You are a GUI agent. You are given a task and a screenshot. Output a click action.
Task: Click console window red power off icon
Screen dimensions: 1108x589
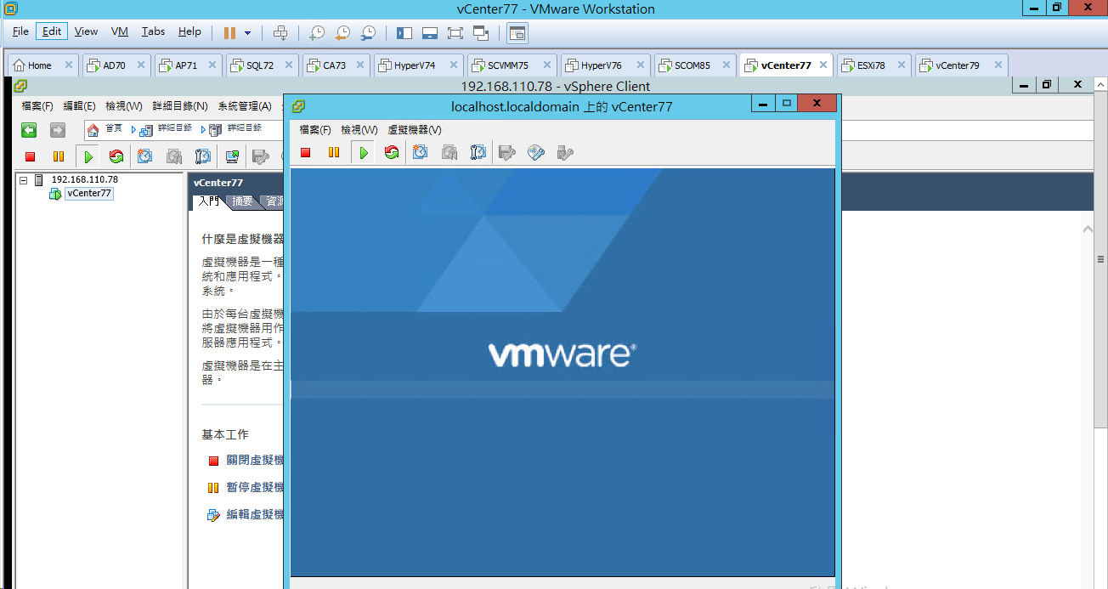click(x=306, y=153)
